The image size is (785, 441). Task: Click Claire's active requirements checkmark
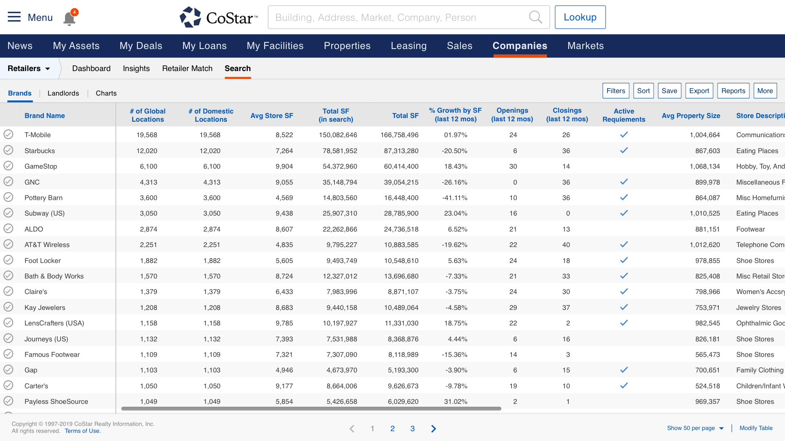click(x=624, y=292)
